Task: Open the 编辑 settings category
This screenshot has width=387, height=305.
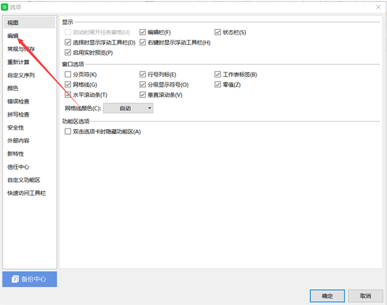Action: click(13, 36)
